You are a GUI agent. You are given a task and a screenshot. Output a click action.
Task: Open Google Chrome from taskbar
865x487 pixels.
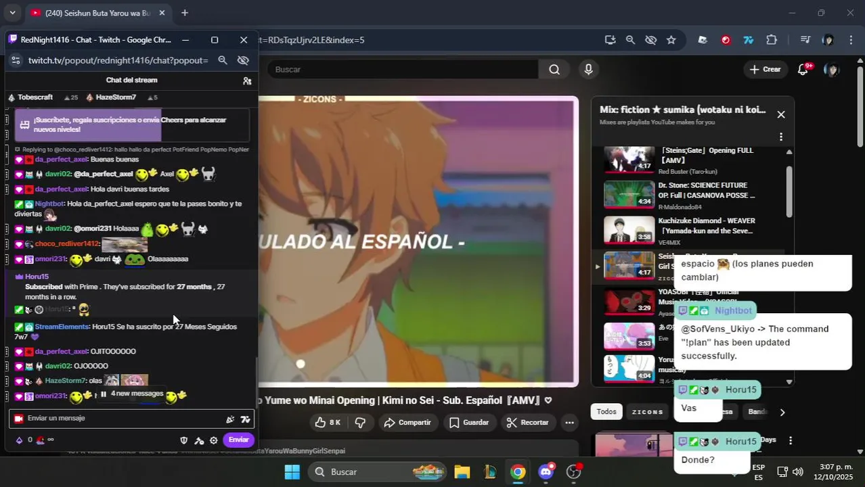pos(518,472)
